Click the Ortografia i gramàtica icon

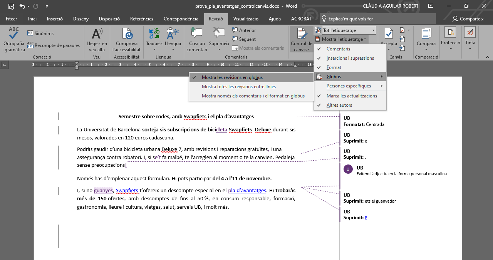[14, 34]
